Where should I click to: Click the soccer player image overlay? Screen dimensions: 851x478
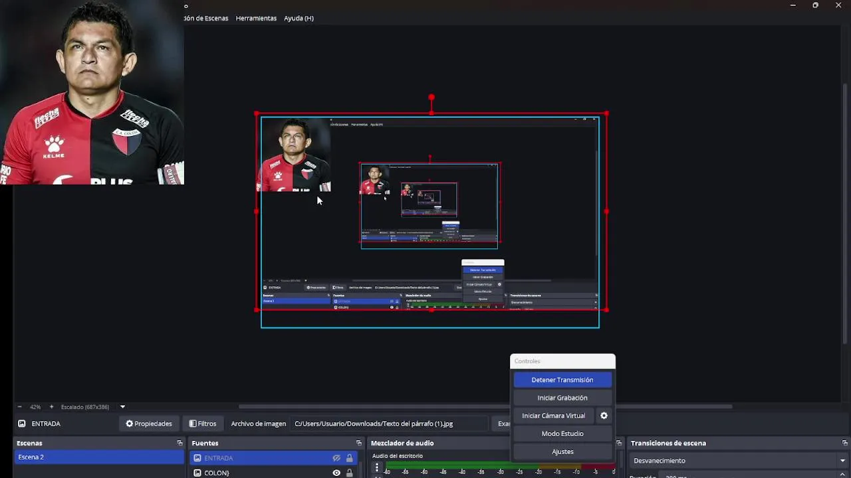[92, 92]
